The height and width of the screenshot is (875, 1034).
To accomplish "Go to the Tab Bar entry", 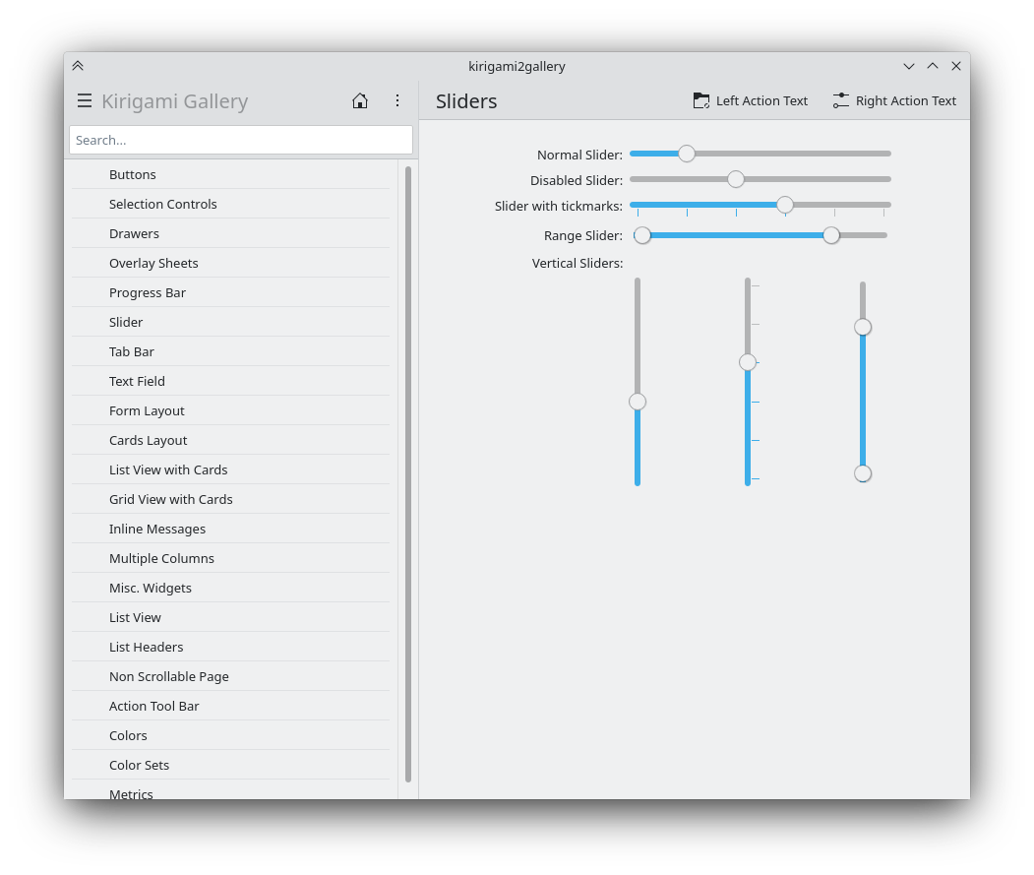I will (132, 351).
